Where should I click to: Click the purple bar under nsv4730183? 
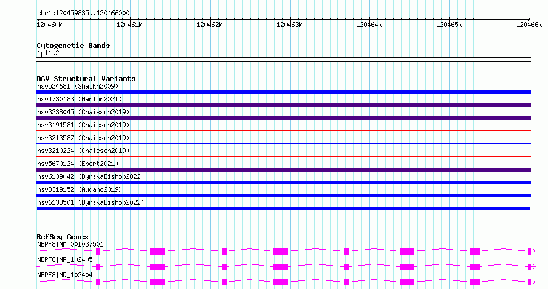click(x=283, y=105)
